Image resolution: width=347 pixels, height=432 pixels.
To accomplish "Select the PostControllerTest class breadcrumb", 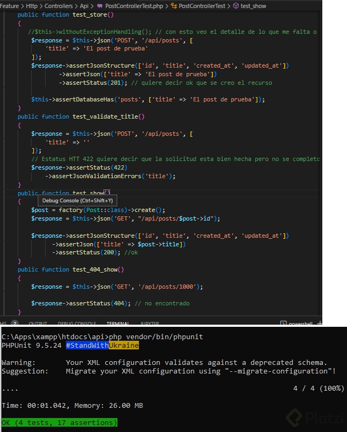I will click(x=202, y=6).
